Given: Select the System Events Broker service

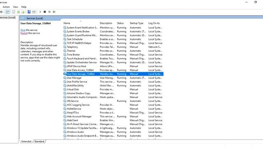Looking at the screenshot, I should (113, 31).
